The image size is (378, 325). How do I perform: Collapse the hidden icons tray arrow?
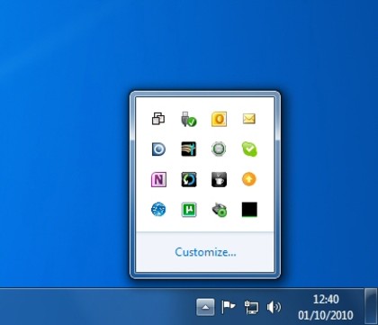coord(205,307)
